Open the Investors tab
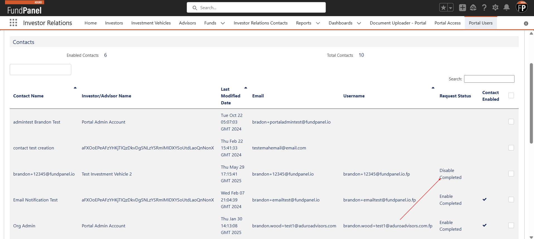The width and height of the screenshot is (534, 239). tap(114, 23)
